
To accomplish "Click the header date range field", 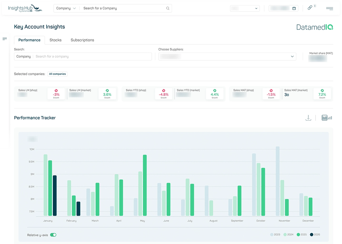I will click(x=284, y=8).
